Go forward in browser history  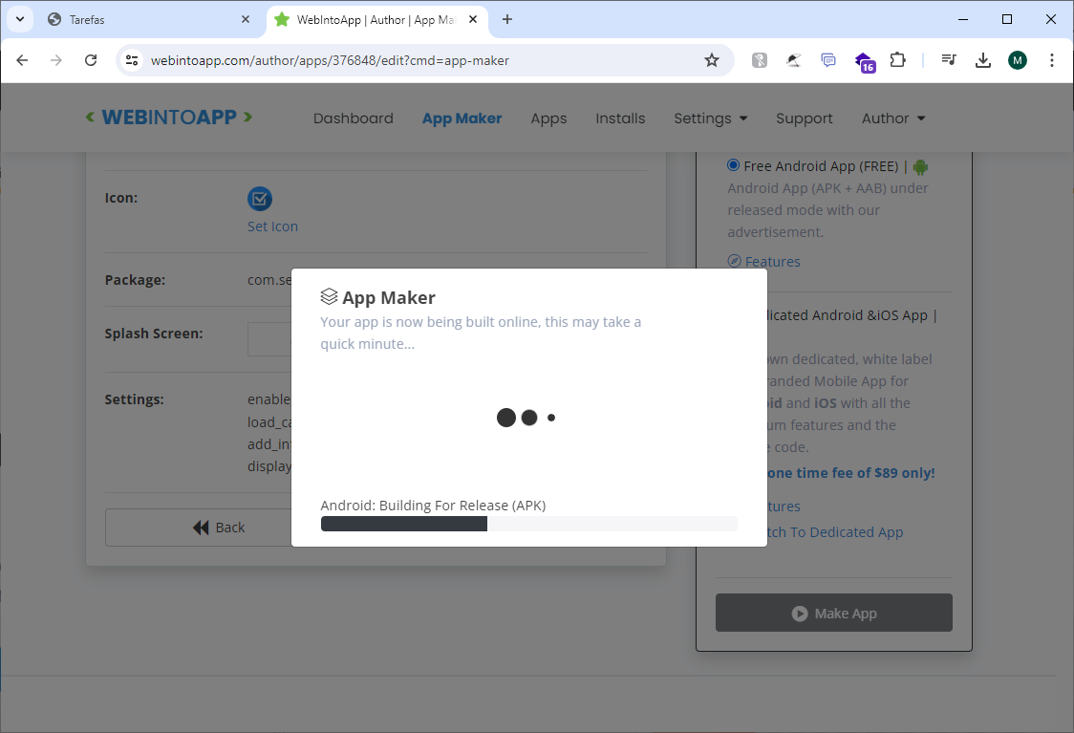coord(56,60)
